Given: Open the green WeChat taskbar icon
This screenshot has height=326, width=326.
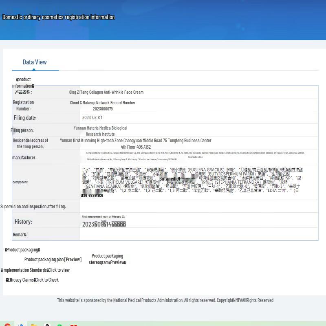Looking at the screenshot, I should 60,325.
